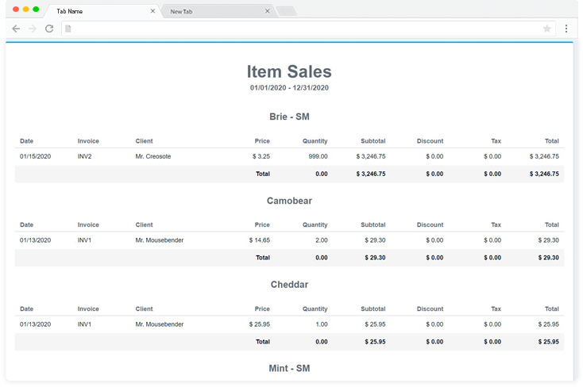Click invoice INV1 in Camobear table
The width and height of the screenshot is (583, 387).
85,240
